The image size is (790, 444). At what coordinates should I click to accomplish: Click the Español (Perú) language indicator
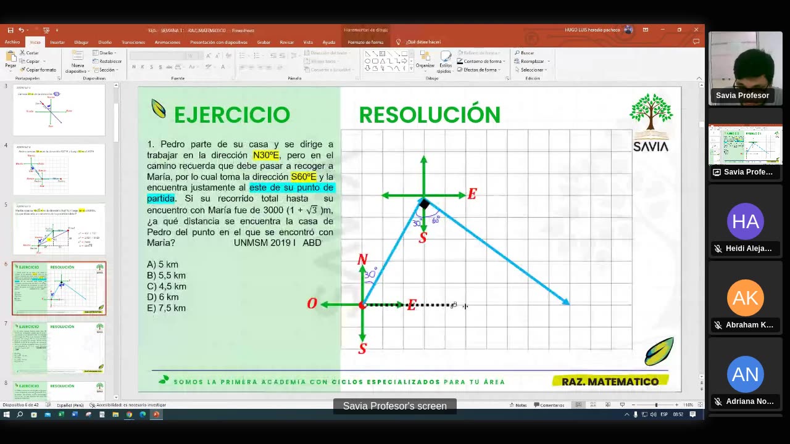[x=70, y=405]
